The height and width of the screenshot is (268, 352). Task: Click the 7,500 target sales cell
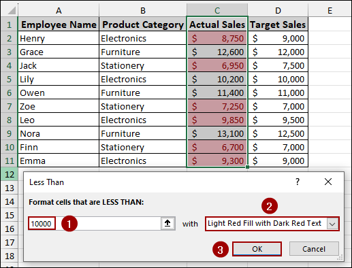point(278,65)
